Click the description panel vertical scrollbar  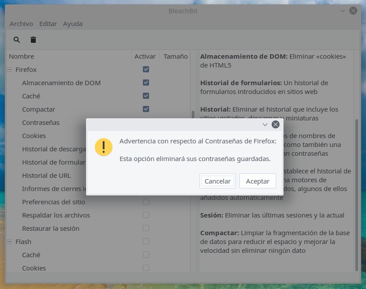pos(357,194)
